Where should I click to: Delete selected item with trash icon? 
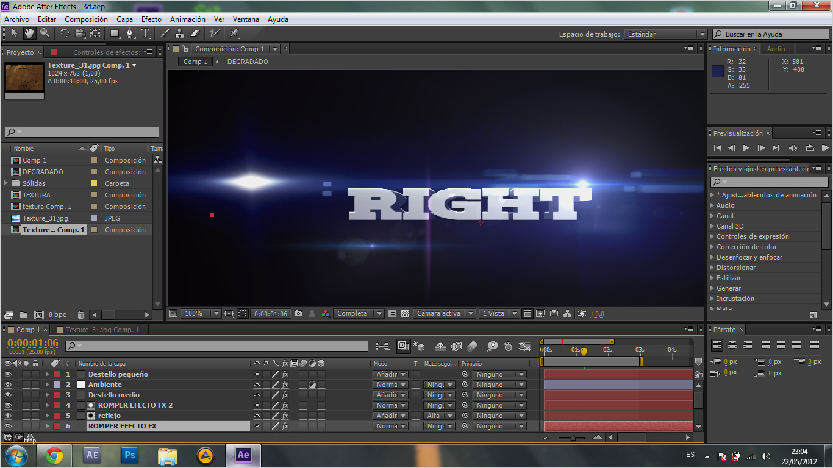80,314
